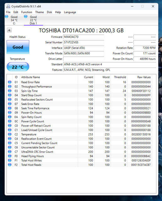
Task: Click status orb for Reallocated Sectors Count
Action: pos(10,99)
